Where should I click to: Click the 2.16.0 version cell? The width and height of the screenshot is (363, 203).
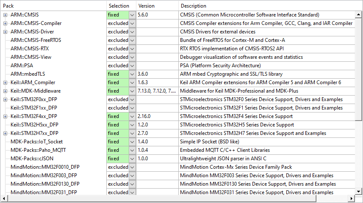[157, 116]
